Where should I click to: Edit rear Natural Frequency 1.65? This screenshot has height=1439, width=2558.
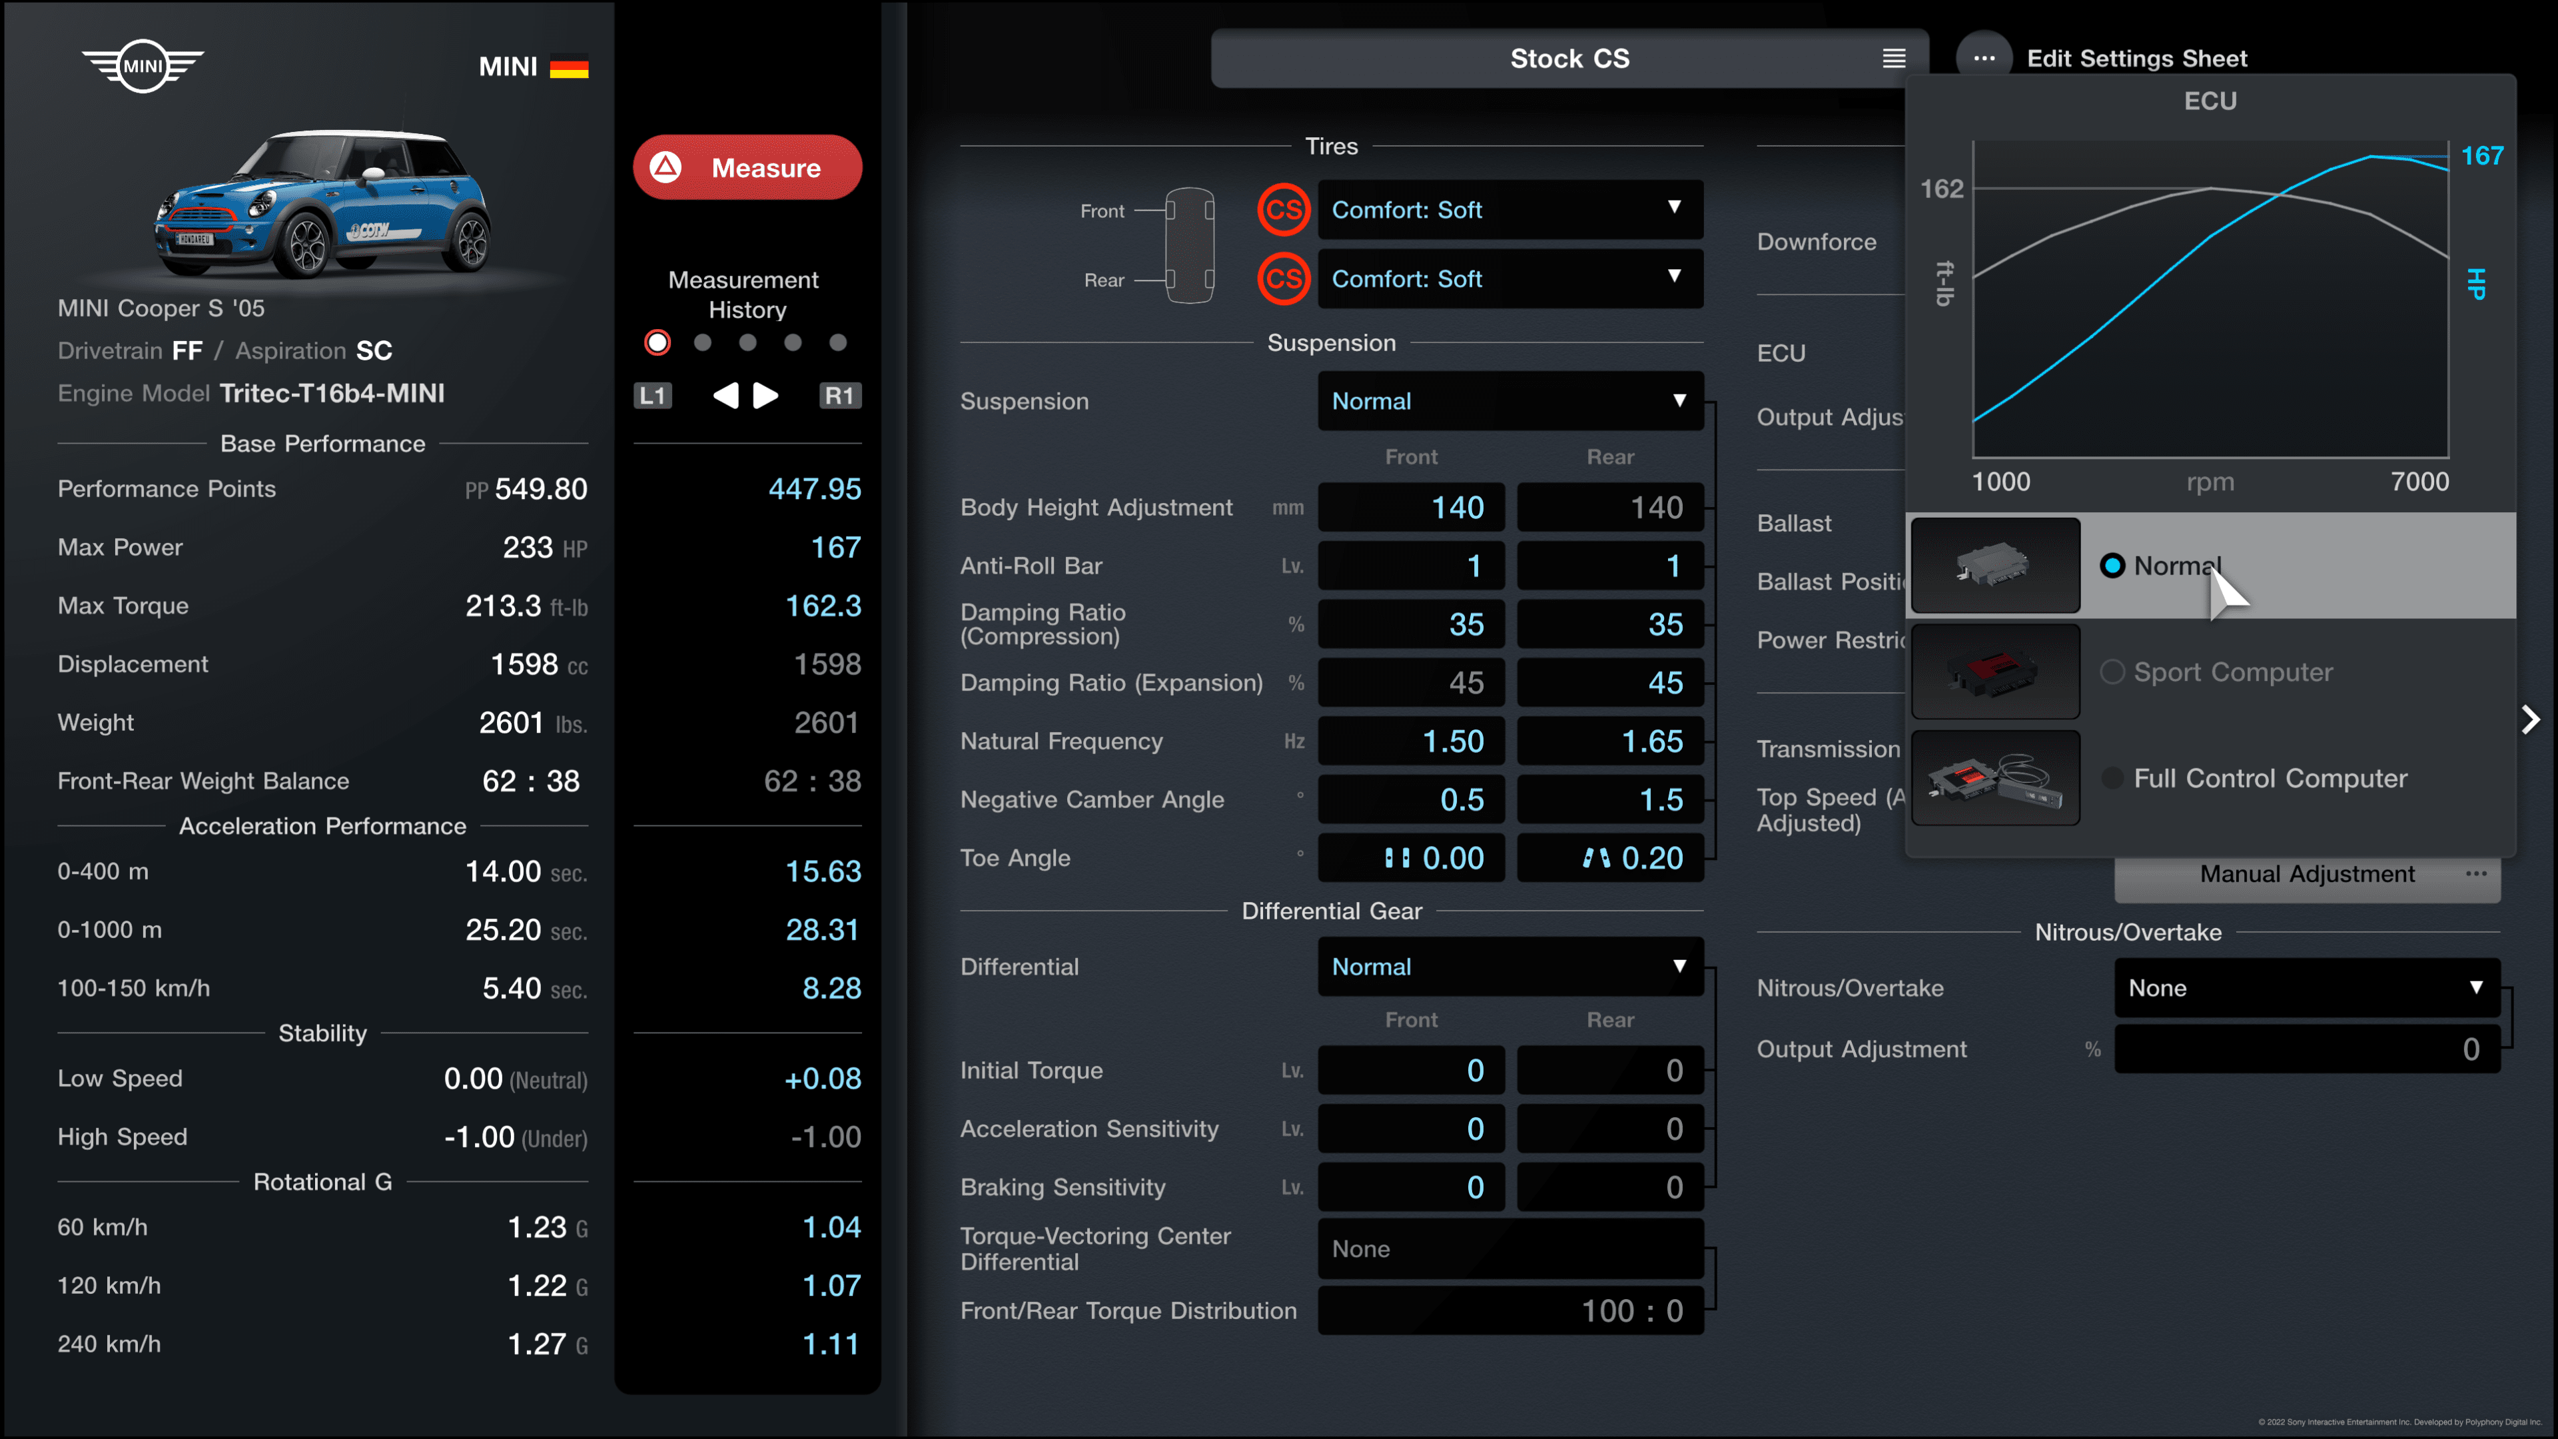tap(1609, 742)
